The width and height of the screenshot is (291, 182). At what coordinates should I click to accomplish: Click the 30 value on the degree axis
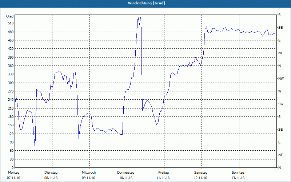(x=12, y=159)
